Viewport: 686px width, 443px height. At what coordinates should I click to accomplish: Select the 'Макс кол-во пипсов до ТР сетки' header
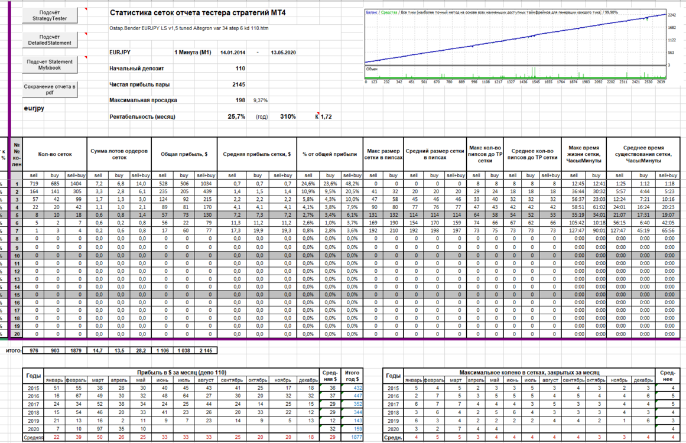[x=485, y=154]
